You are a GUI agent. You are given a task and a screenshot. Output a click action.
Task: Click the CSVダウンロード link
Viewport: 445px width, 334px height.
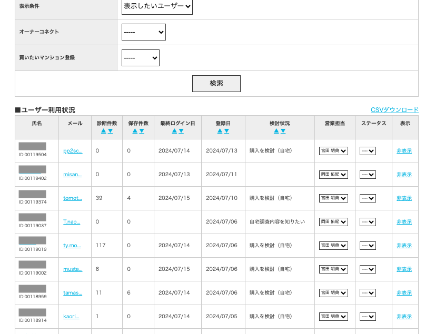[x=394, y=110]
